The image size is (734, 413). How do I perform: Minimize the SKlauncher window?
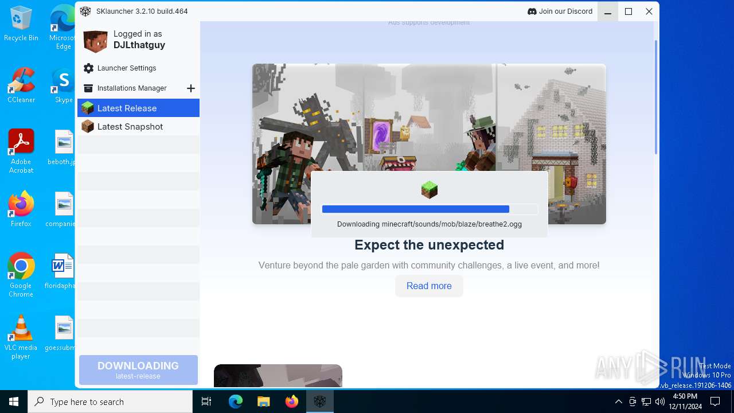(x=608, y=11)
